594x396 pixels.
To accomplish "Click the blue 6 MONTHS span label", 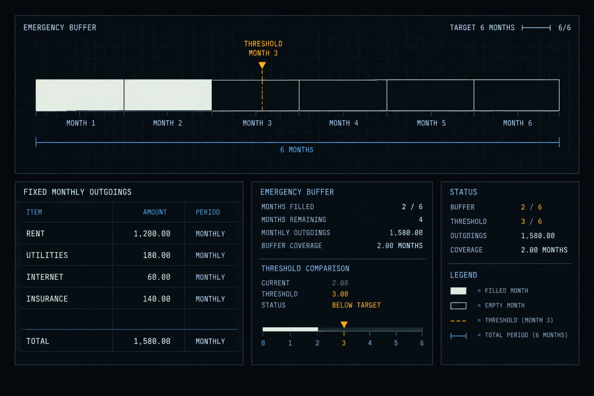I will click(297, 150).
